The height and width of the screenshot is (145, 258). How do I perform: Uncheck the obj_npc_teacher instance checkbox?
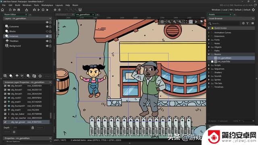pyautogui.click(x=5, y=118)
